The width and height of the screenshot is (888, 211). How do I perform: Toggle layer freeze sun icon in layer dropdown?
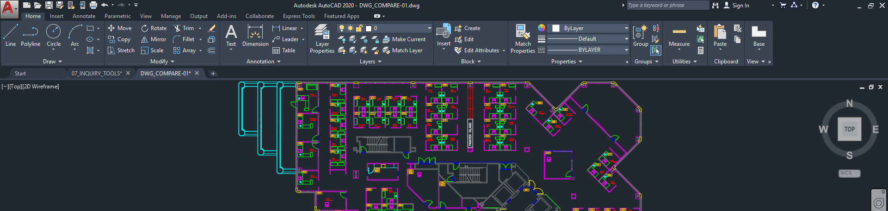click(350, 28)
